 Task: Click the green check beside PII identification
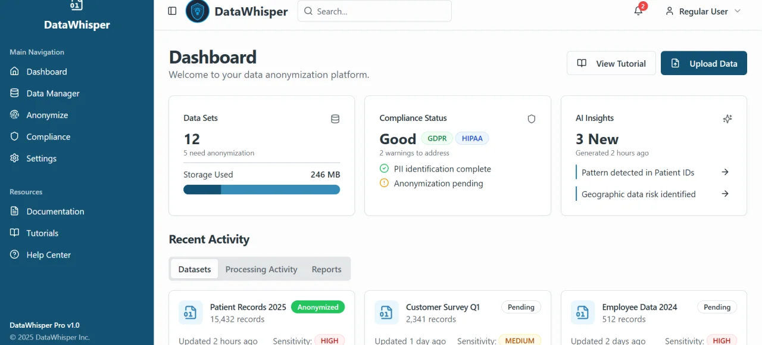pyautogui.click(x=384, y=169)
